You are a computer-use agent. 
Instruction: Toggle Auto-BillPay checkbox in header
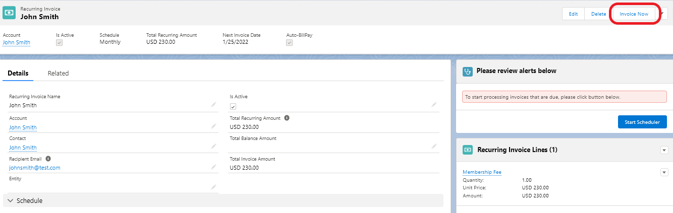point(290,43)
